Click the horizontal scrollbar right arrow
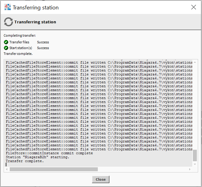 pos(190,169)
